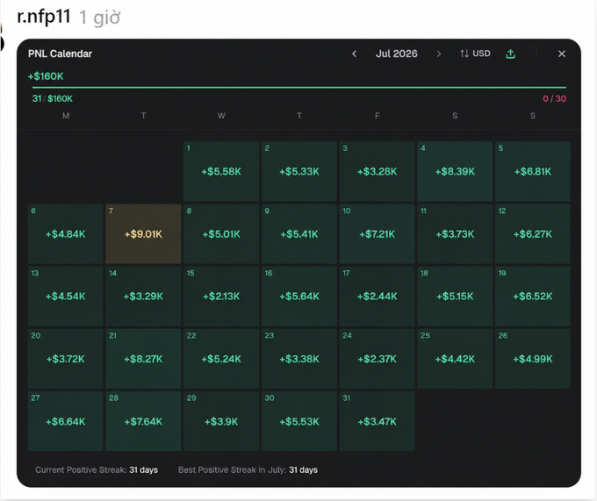Open the r.nfp11 username link

tap(44, 17)
